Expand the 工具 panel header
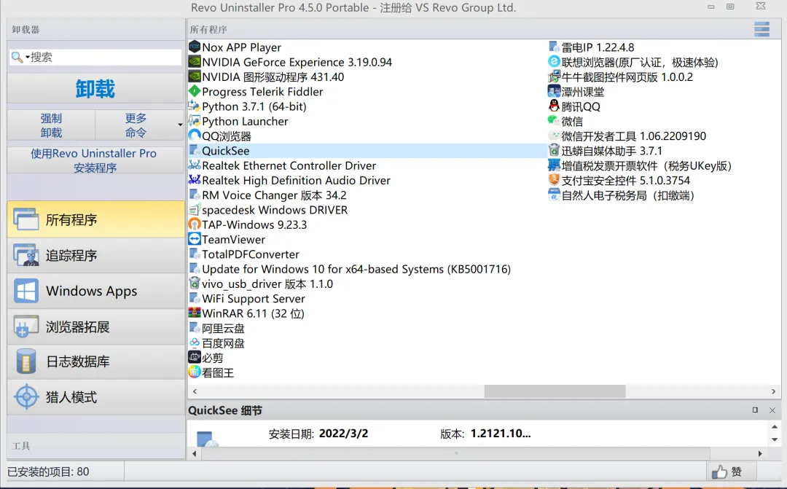The height and width of the screenshot is (489, 787). [96, 445]
